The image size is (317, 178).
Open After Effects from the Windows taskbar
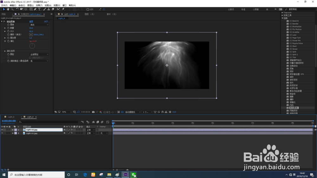coord(125,175)
